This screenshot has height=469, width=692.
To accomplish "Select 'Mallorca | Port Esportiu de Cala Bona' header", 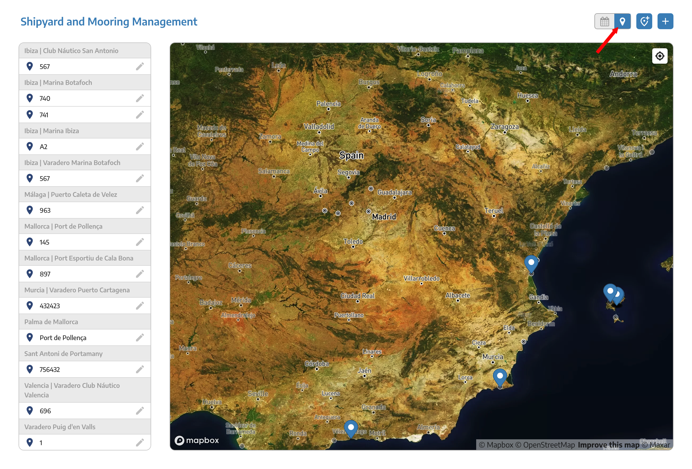I will [85, 258].
